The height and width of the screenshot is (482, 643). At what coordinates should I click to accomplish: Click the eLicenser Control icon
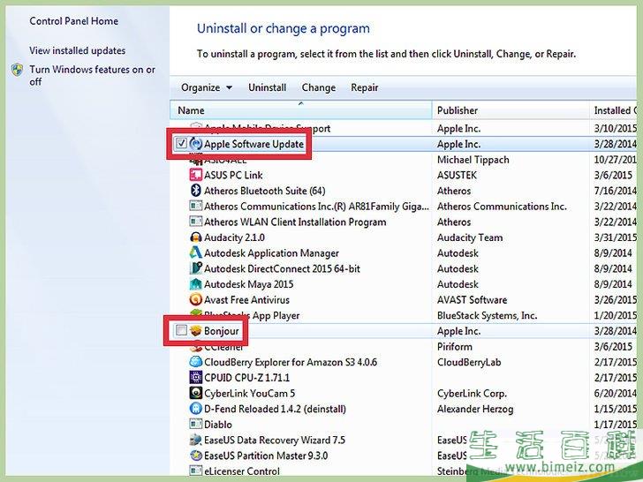point(195,471)
